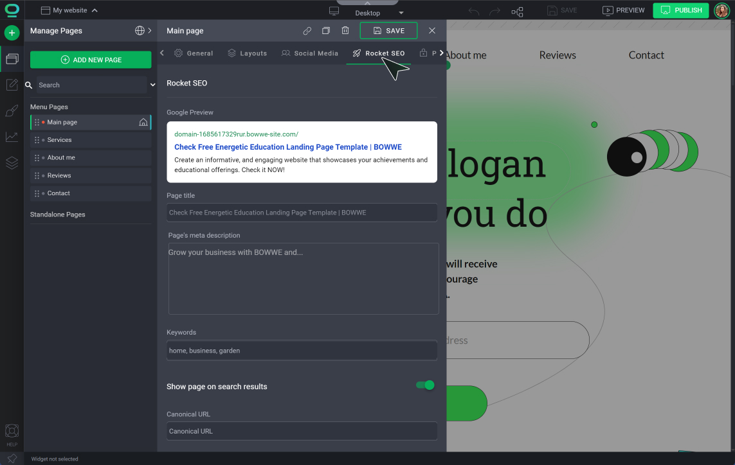
Task: Click the Page title input field
Action: coord(302,213)
